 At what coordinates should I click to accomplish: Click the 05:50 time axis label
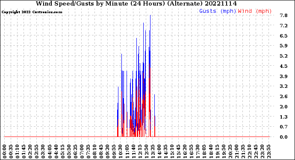pyautogui.click(x=69, y=151)
